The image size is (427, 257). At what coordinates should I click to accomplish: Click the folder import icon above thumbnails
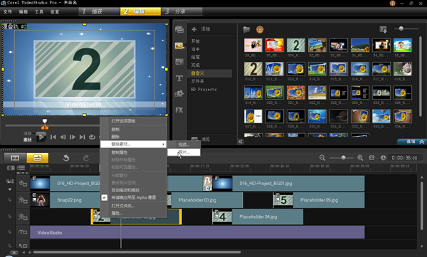(x=247, y=29)
